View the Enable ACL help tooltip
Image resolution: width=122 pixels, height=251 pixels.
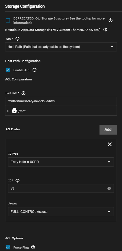click(x=34, y=70)
